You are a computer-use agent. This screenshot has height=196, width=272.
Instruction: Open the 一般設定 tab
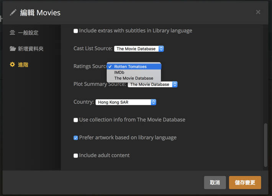click(24, 33)
